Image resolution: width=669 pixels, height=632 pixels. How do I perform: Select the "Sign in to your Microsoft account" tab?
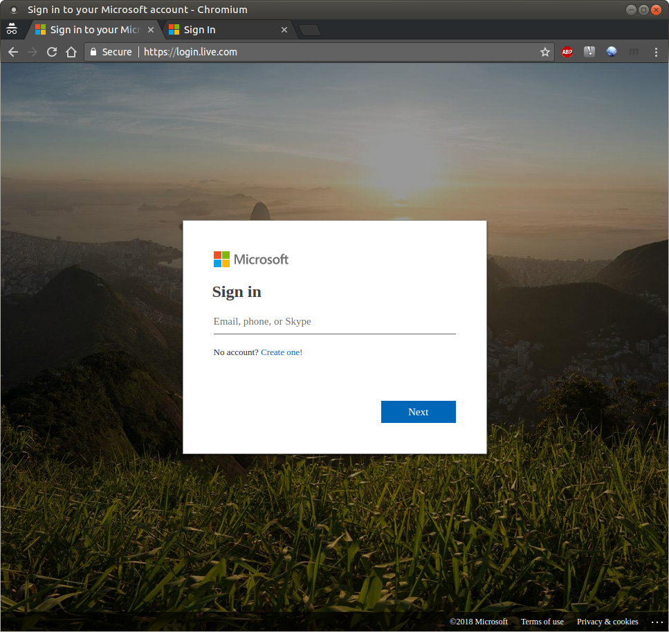[x=90, y=30]
